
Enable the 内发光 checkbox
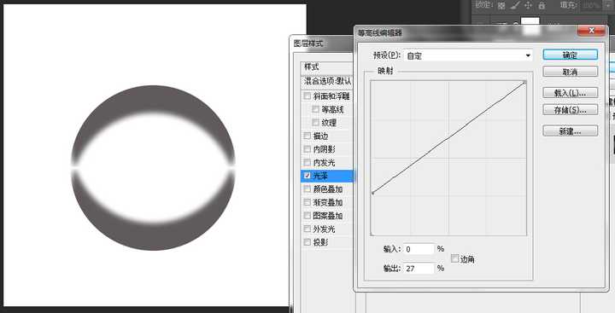tap(307, 162)
